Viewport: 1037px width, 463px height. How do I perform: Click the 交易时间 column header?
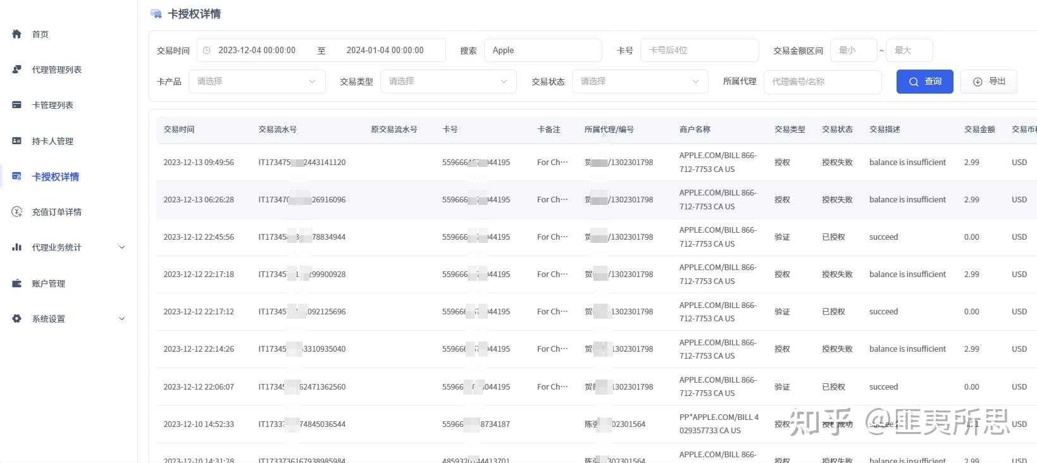tap(179, 130)
